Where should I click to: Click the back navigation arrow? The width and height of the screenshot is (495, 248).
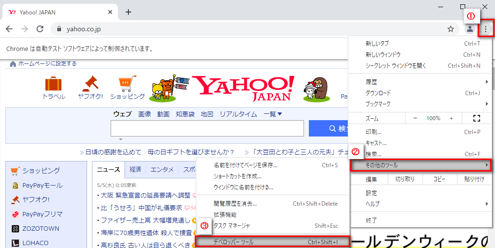coord(9,29)
